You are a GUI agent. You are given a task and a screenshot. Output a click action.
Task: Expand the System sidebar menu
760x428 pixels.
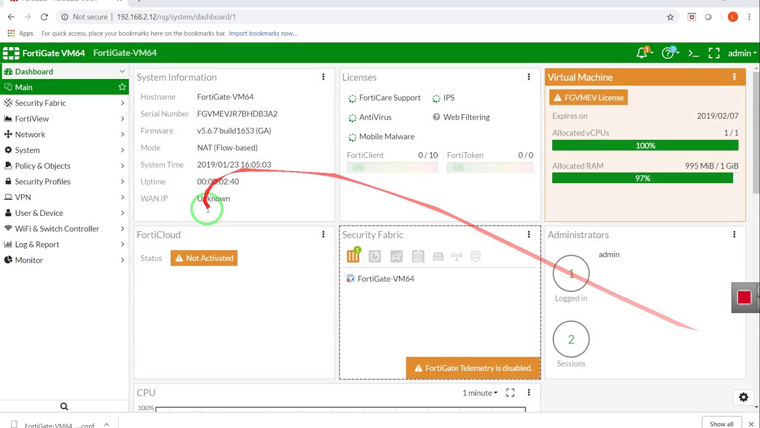coord(64,150)
